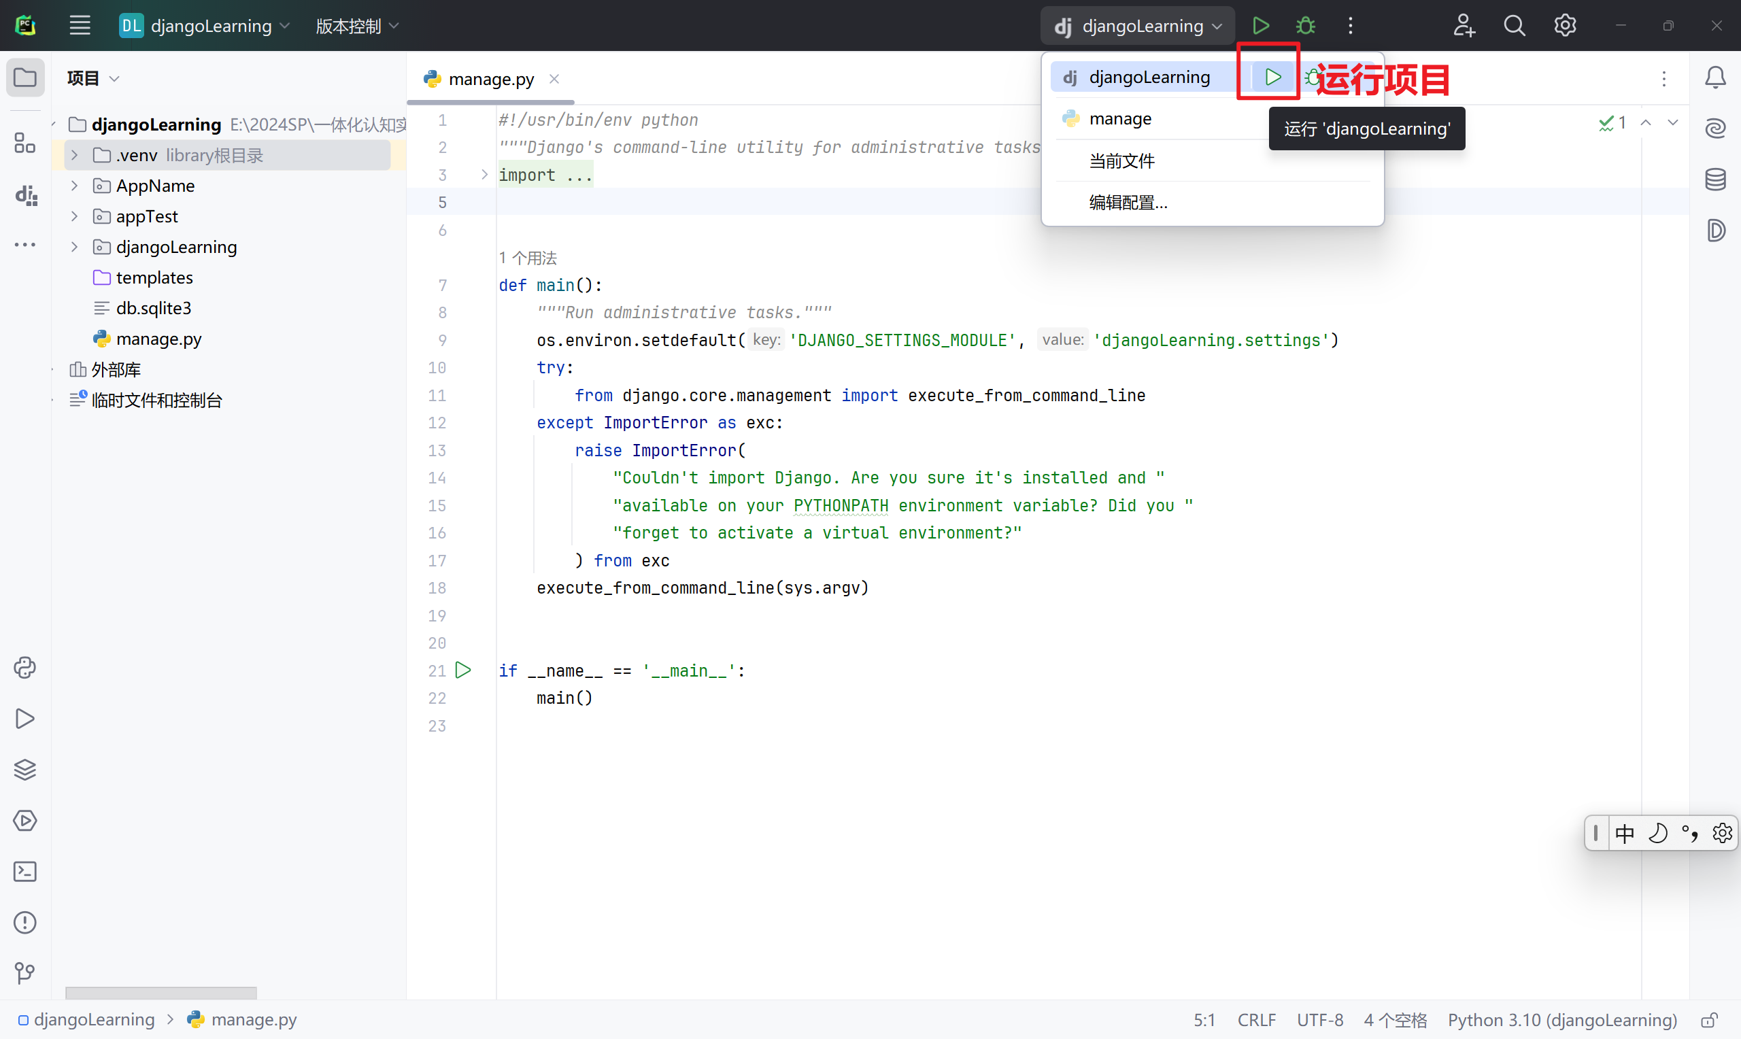
Task: Open the Structure tool window
Action: point(25,143)
